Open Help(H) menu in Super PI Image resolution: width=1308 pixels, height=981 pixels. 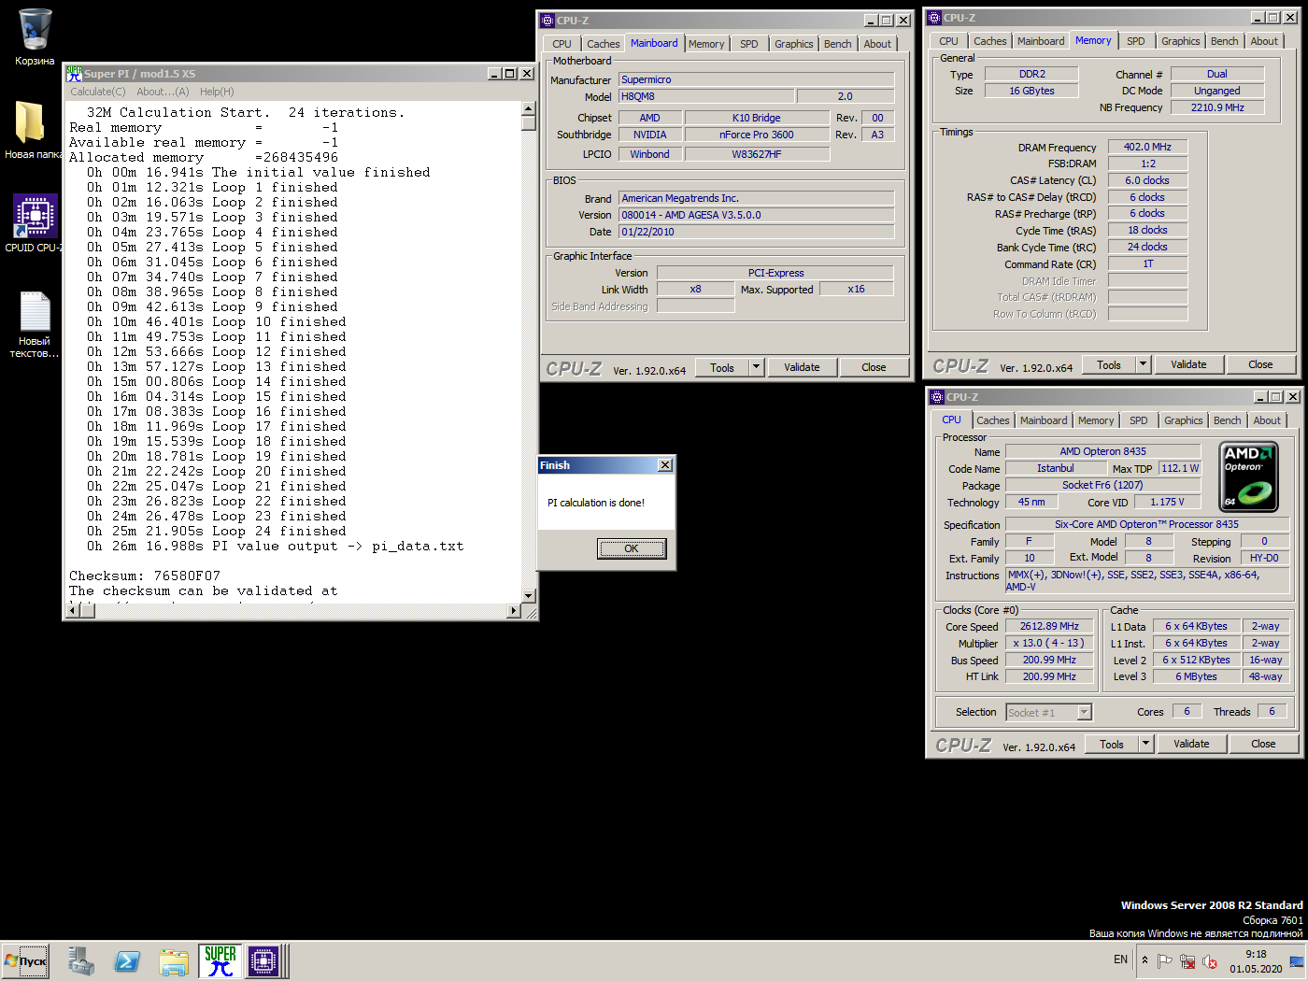[217, 92]
